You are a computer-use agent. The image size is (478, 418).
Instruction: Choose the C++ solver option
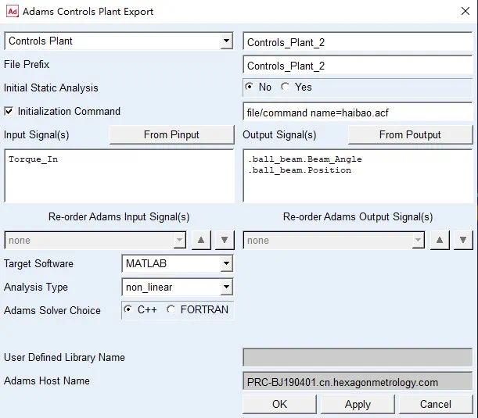(128, 310)
